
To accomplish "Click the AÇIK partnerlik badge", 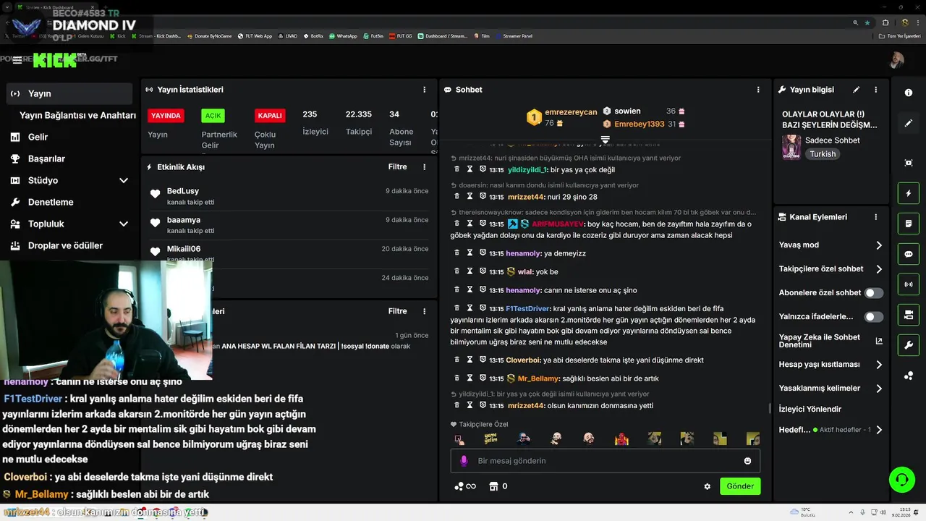I will (213, 115).
